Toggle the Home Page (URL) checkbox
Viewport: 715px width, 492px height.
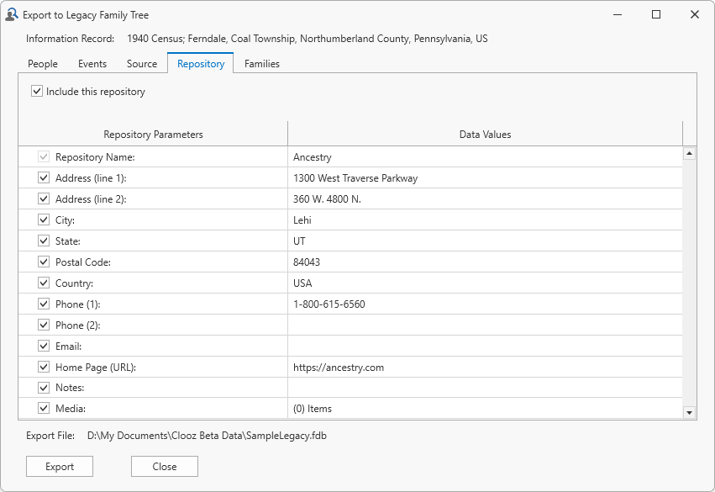click(44, 367)
